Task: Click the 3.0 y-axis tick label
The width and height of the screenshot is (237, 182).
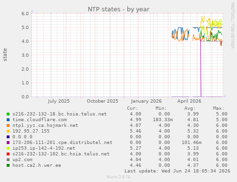Action: 25,55
